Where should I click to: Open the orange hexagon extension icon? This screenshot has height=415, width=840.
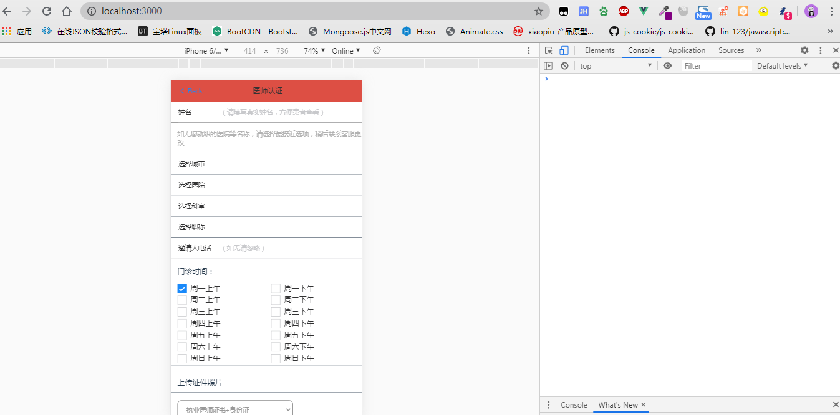coord(743,11)
